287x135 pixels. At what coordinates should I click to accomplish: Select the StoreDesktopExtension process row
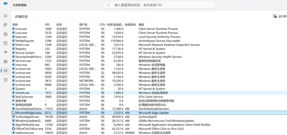[149, 109]
